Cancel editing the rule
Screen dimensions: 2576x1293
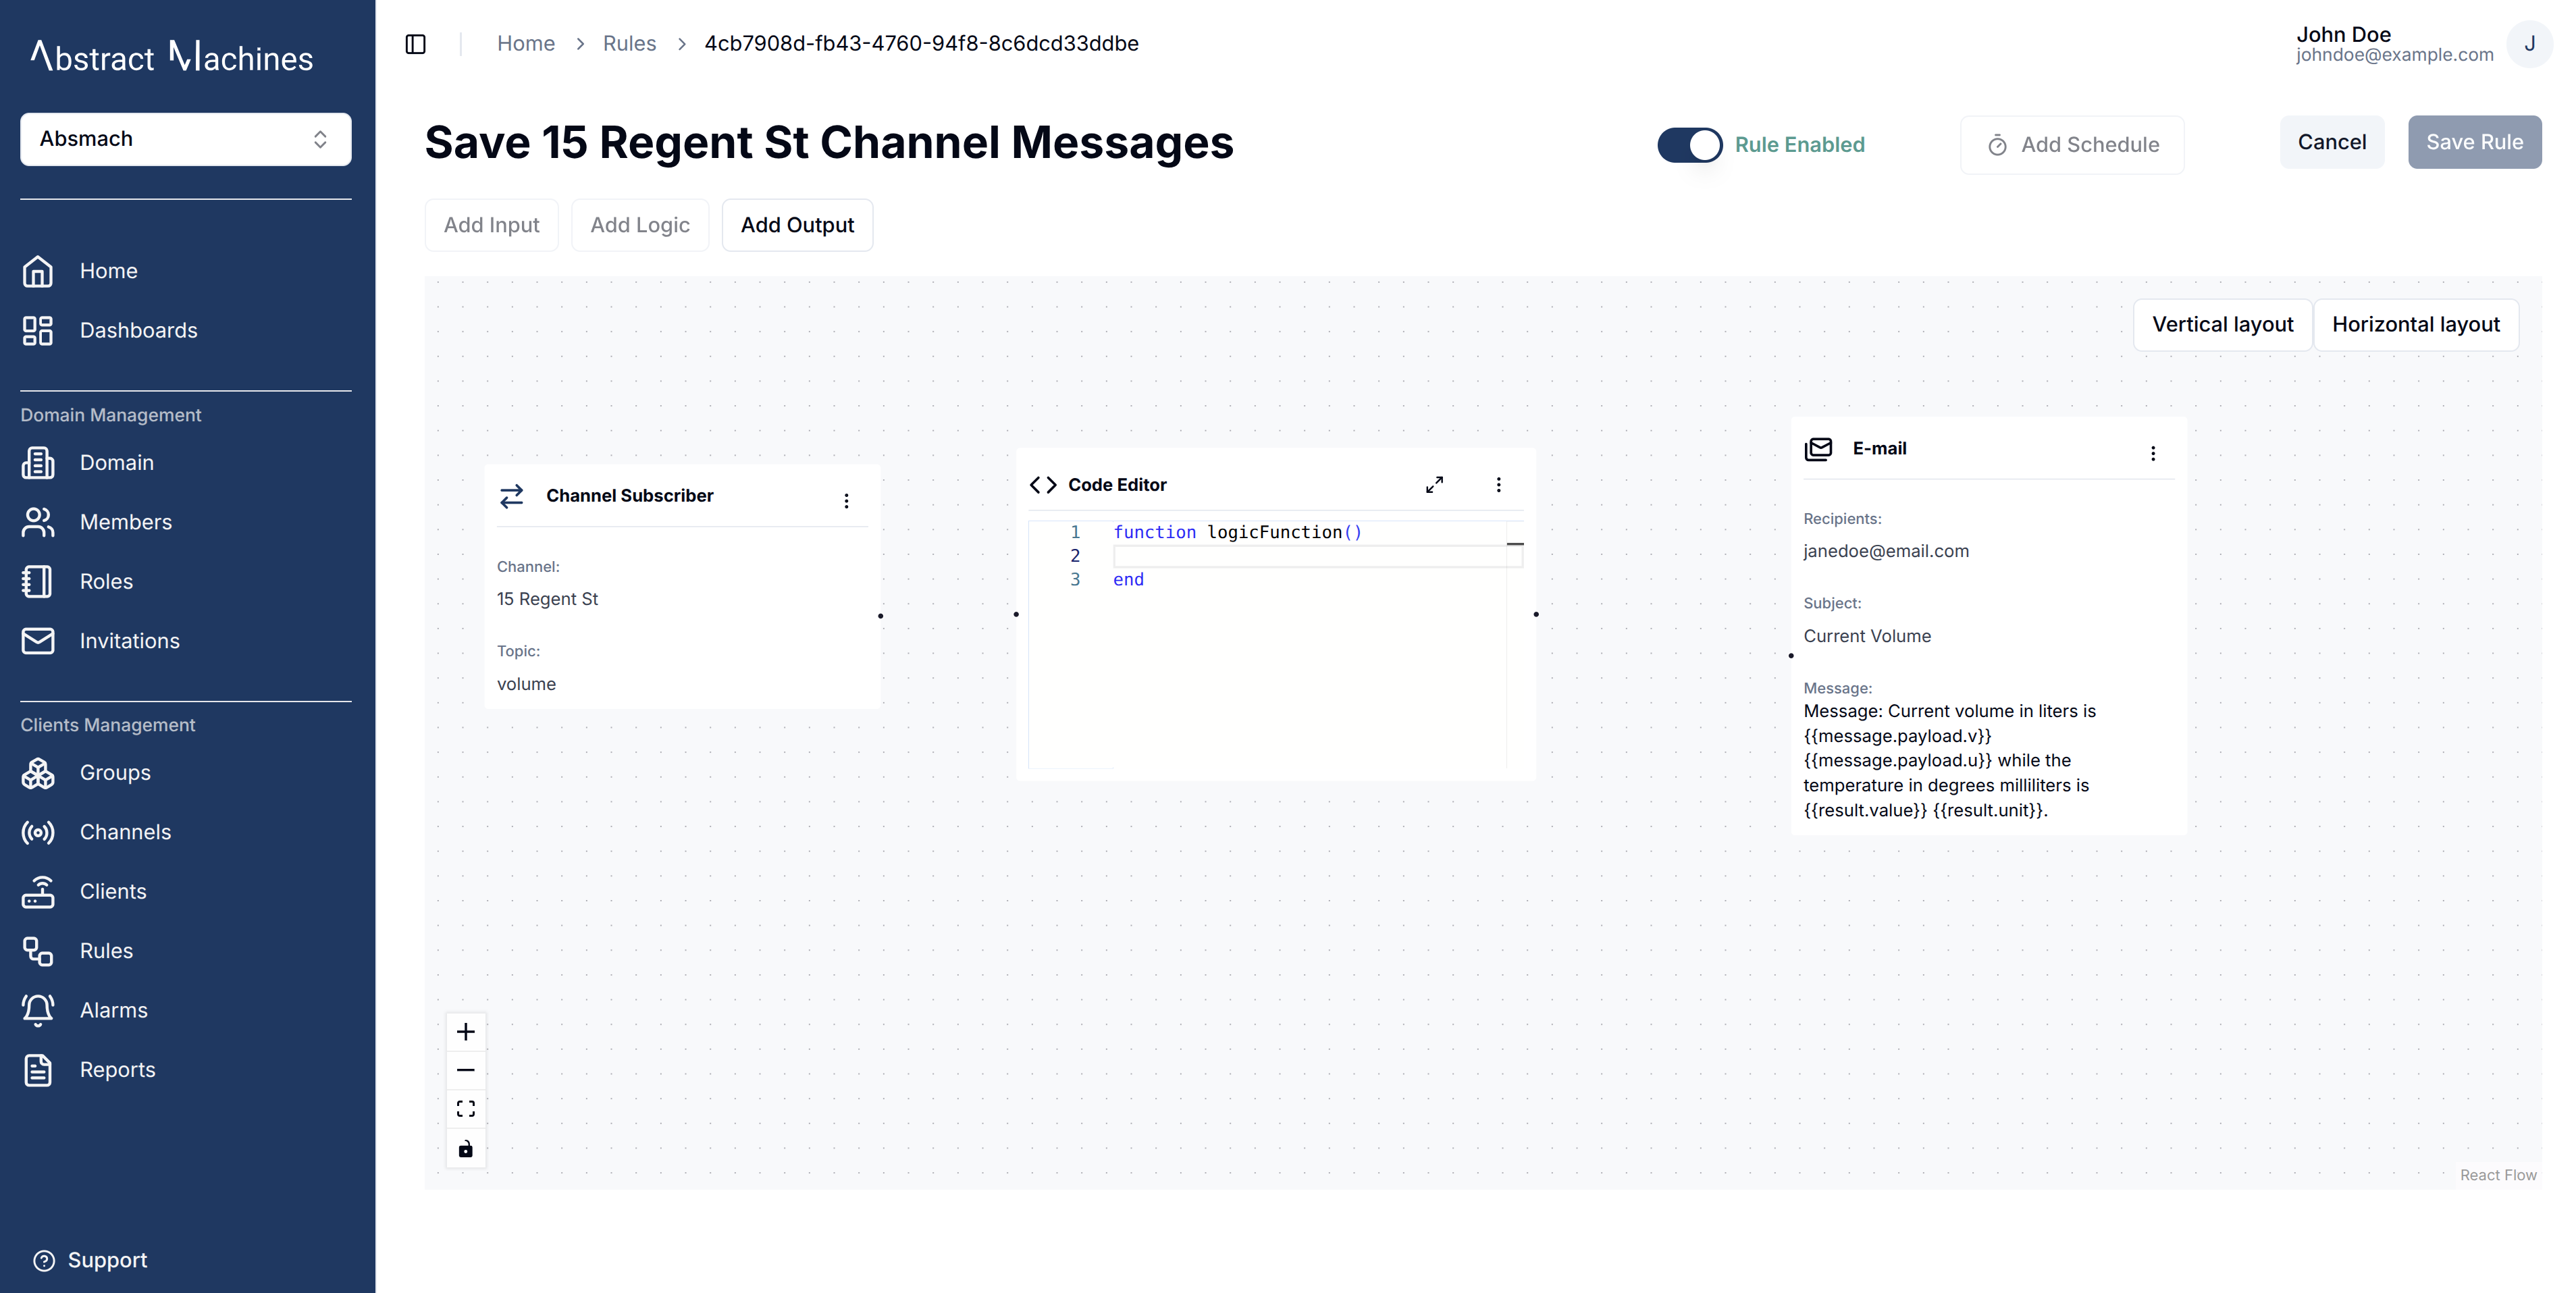coord(2332,142)
